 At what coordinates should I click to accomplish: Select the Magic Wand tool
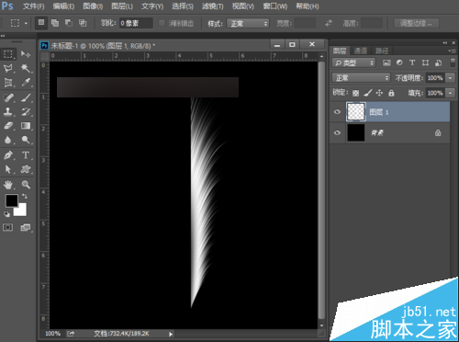(26, 68)
